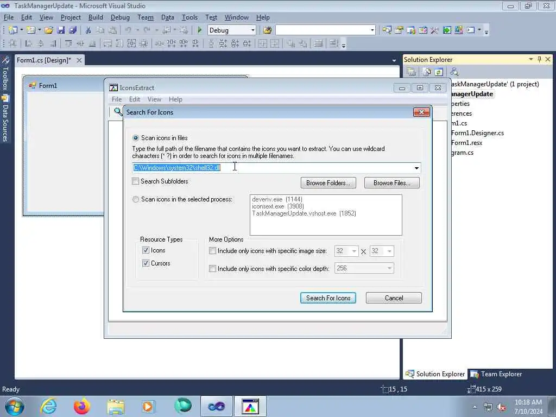Viewport: 556px width, 417px height.
Task: Open the Debug configuration dropdown
Action: tap(253, 30)
